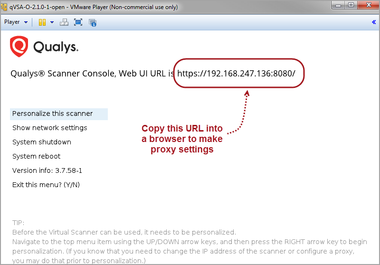Screen dimensions: 380x265
Task: Expand the power options dropdown arrow
Action: pos(52,22)
